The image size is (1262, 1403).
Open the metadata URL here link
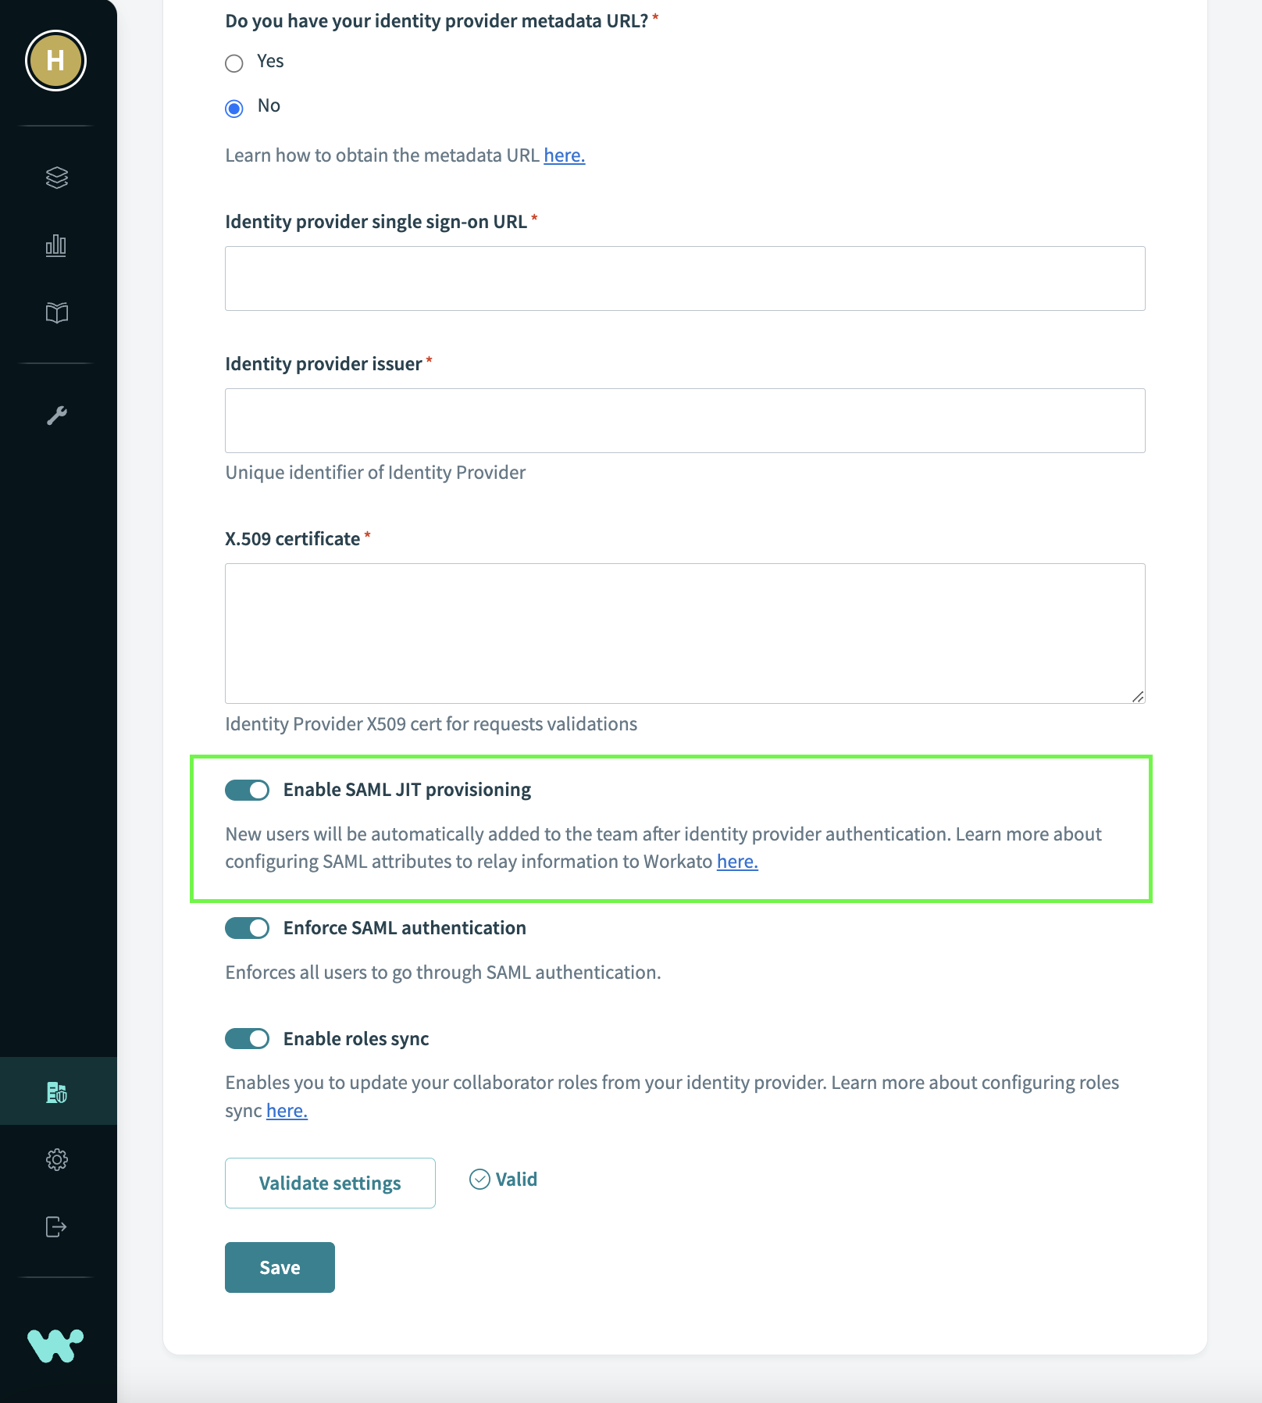click(x=564, y=155)
